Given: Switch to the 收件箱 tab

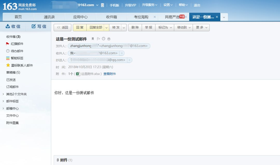Looking at the screenshot, I should 111,17.
